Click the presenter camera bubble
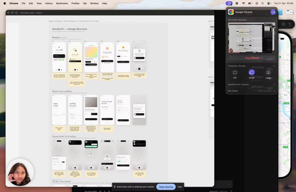Viewport: 296px width, 192px height. [x=20, y=172]
